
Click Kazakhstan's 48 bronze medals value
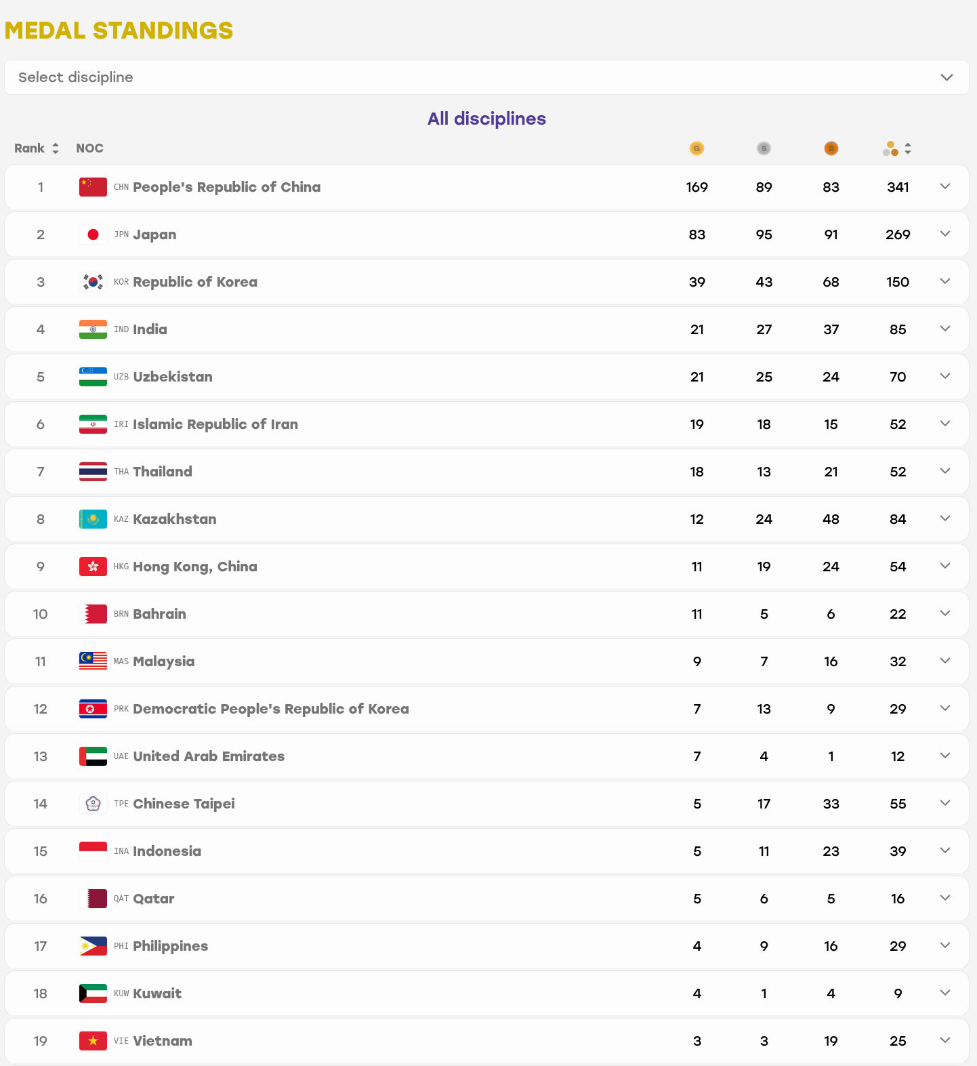(x=831, y=519)
